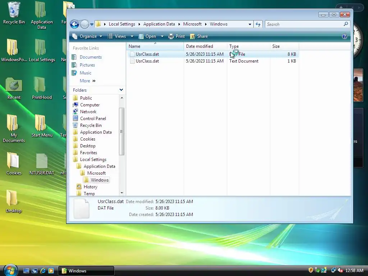368x276 pixels.
Task: Sort by Name column header
Action: (155, 46)
